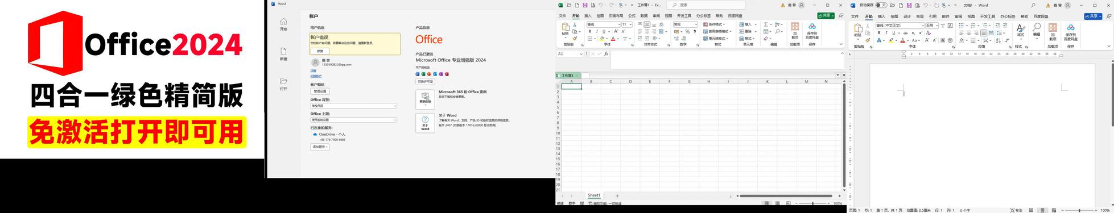Select the 公式 tab in Excel ribbon
Screen dimensions: 1114x213
[x=632, y=16]
